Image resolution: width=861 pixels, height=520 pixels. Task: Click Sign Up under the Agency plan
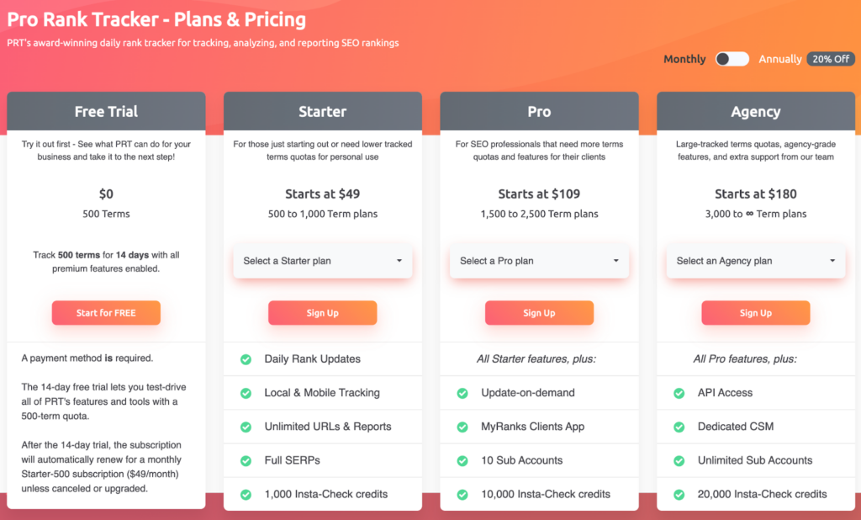[x=756, y=313]
